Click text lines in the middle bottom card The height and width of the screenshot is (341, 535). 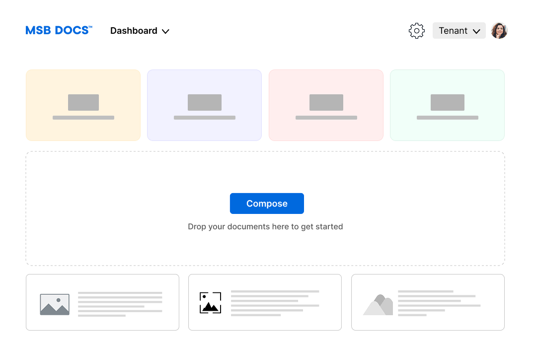pyautogui.click(x=275, y=303)
